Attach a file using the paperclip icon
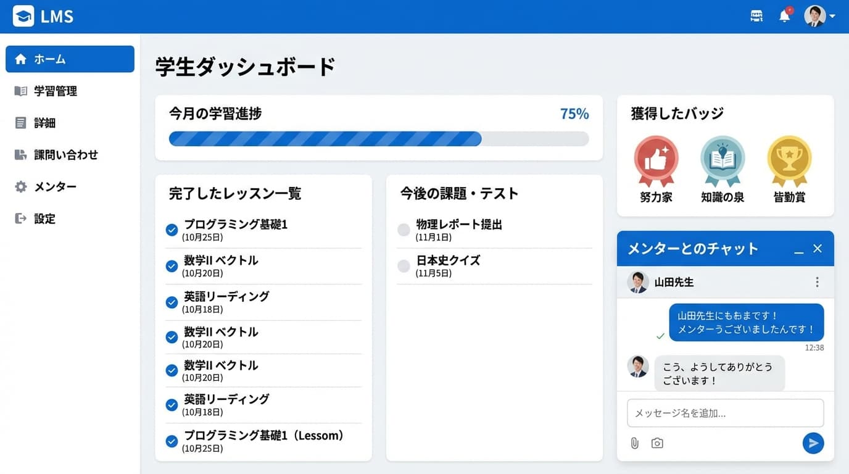Screen dimensions: 849x474 coord(635,443)
